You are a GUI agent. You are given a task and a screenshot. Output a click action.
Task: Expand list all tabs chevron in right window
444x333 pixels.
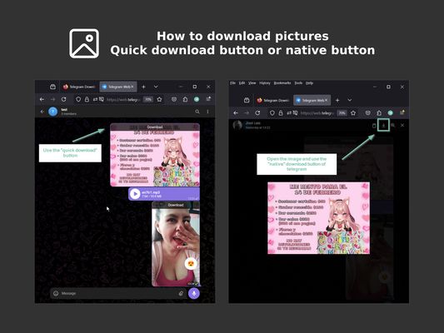[350, 100]
